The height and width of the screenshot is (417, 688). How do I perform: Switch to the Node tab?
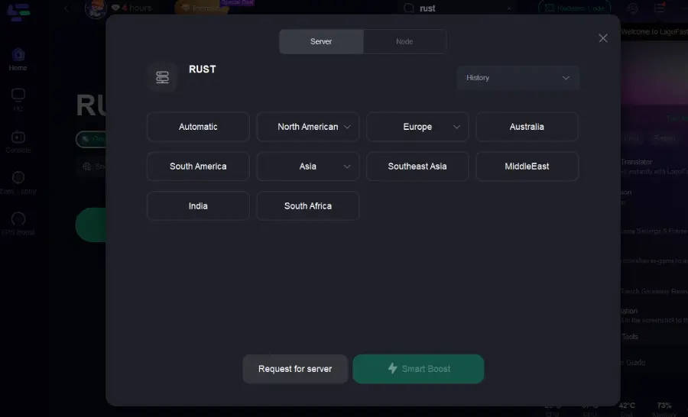click(404, 41)
